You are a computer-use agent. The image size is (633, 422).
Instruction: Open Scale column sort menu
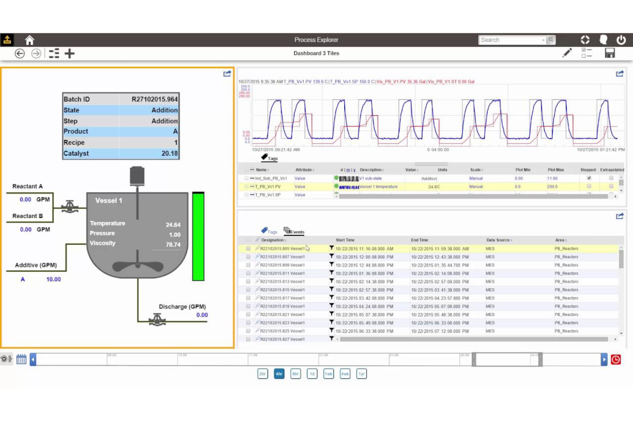tap(476, 170)
